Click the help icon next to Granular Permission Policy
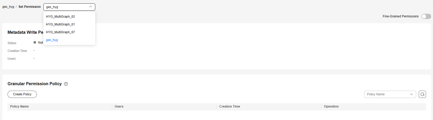The height and width of the screenshot is (120, 433). pos(66,84)
